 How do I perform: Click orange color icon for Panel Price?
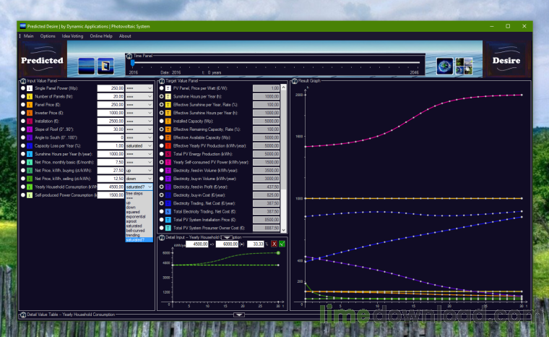click(x=30, y=105)
